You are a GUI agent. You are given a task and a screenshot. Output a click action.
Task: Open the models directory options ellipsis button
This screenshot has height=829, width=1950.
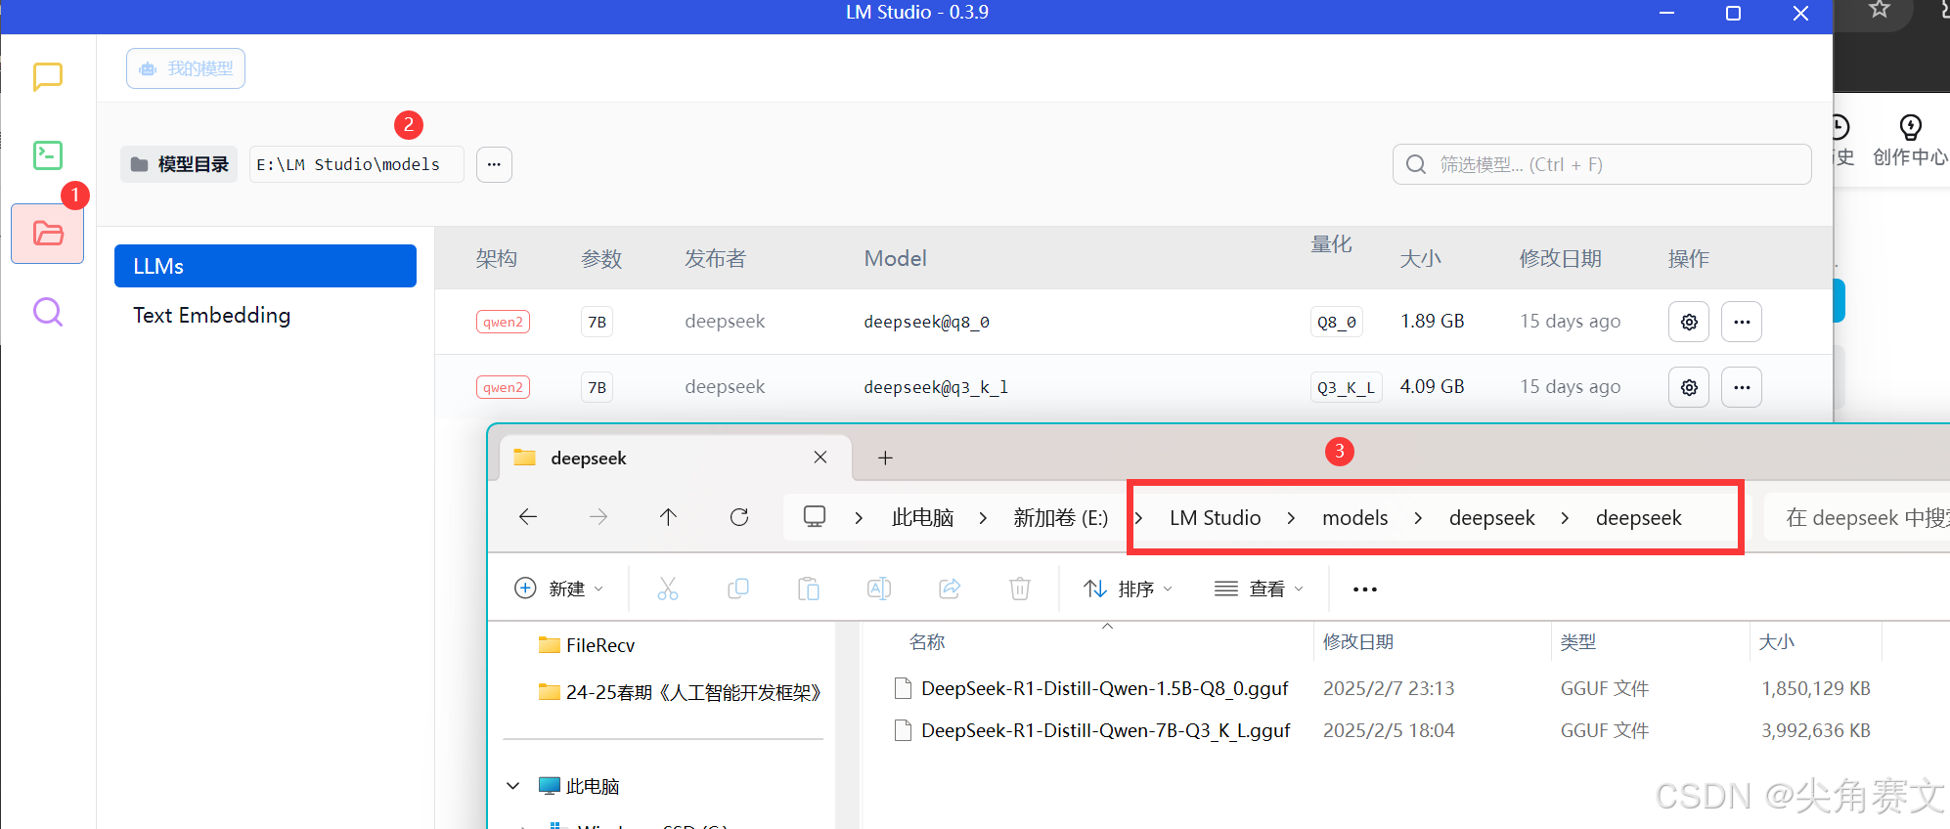coord(494,164)
